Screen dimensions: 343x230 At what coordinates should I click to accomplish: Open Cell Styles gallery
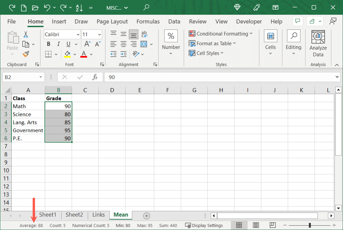(206, 53)
